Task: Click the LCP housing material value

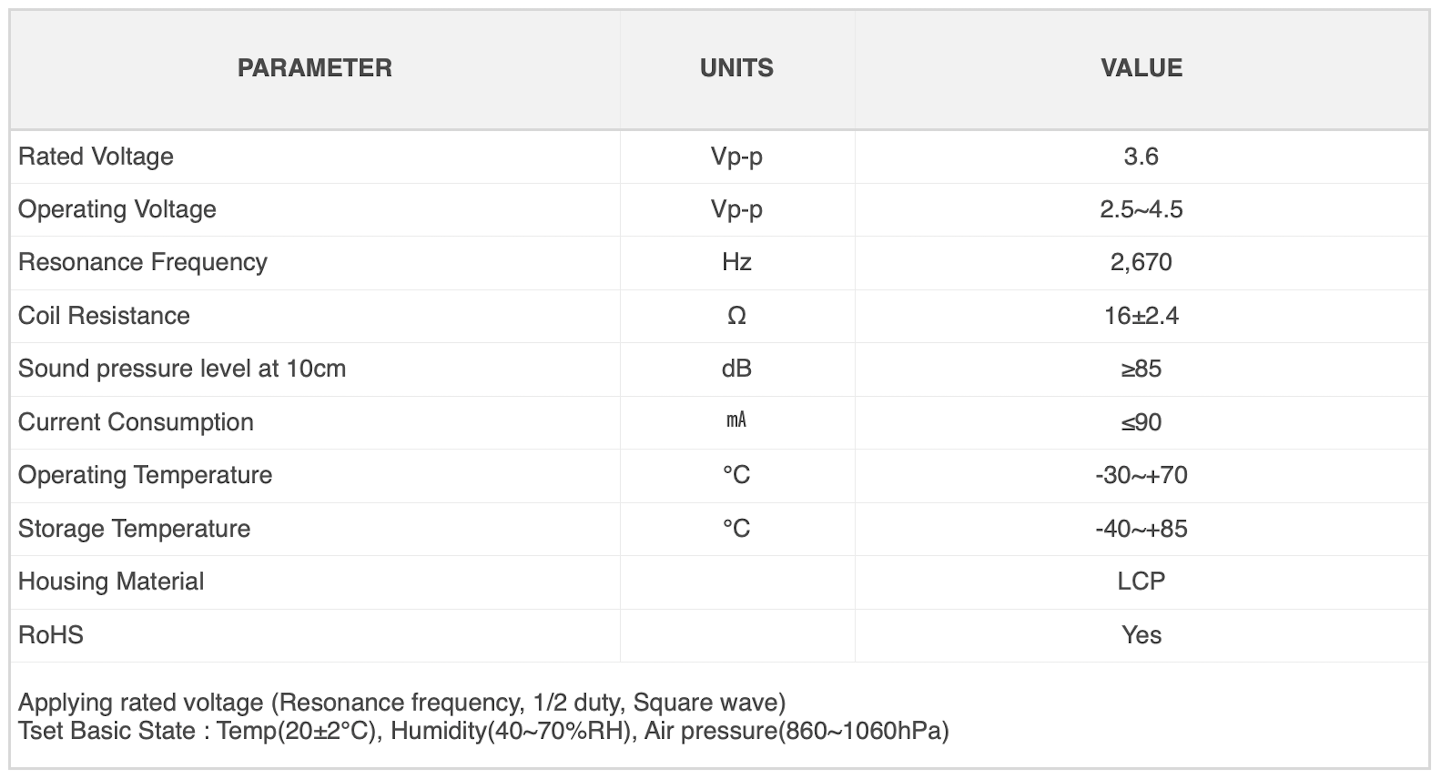Action: [1141, 582]
